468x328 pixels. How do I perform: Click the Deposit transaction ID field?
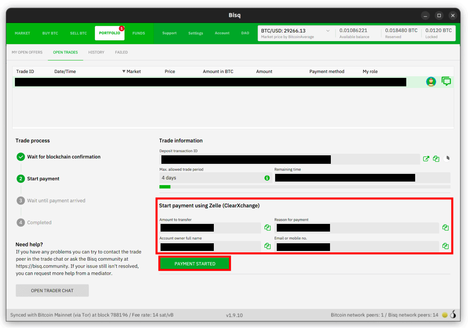click(290, 159)
